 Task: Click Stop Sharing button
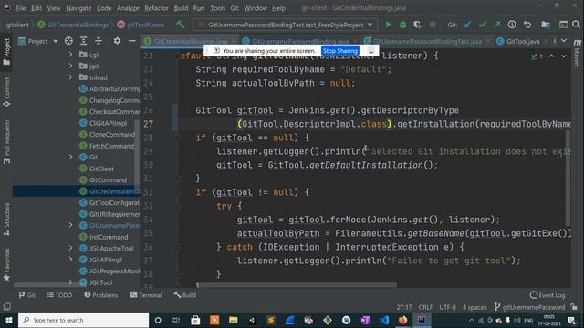point(340,51)
